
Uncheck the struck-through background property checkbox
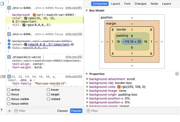point(9,41)
